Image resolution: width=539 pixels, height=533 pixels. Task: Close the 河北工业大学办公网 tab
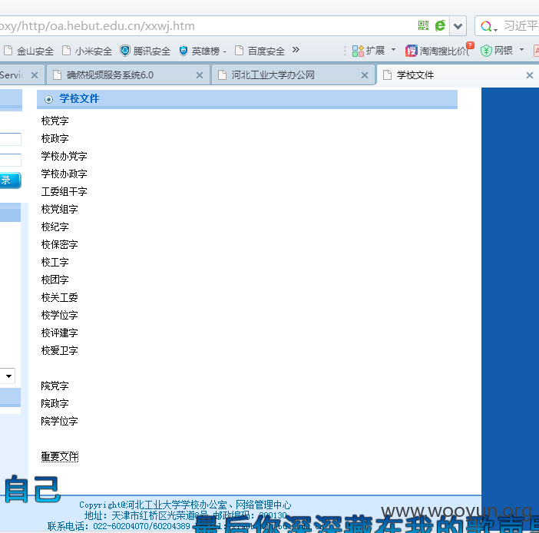click(x=365, y=75)
